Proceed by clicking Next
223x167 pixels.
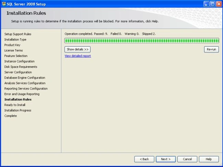click(166, 159)
